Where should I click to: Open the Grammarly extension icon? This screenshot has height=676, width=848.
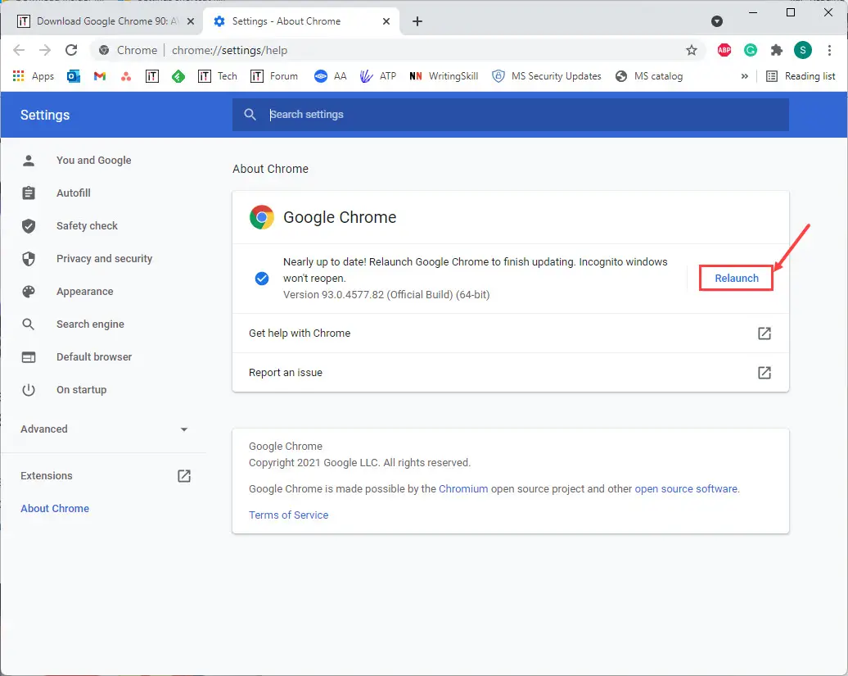(750, 50)
